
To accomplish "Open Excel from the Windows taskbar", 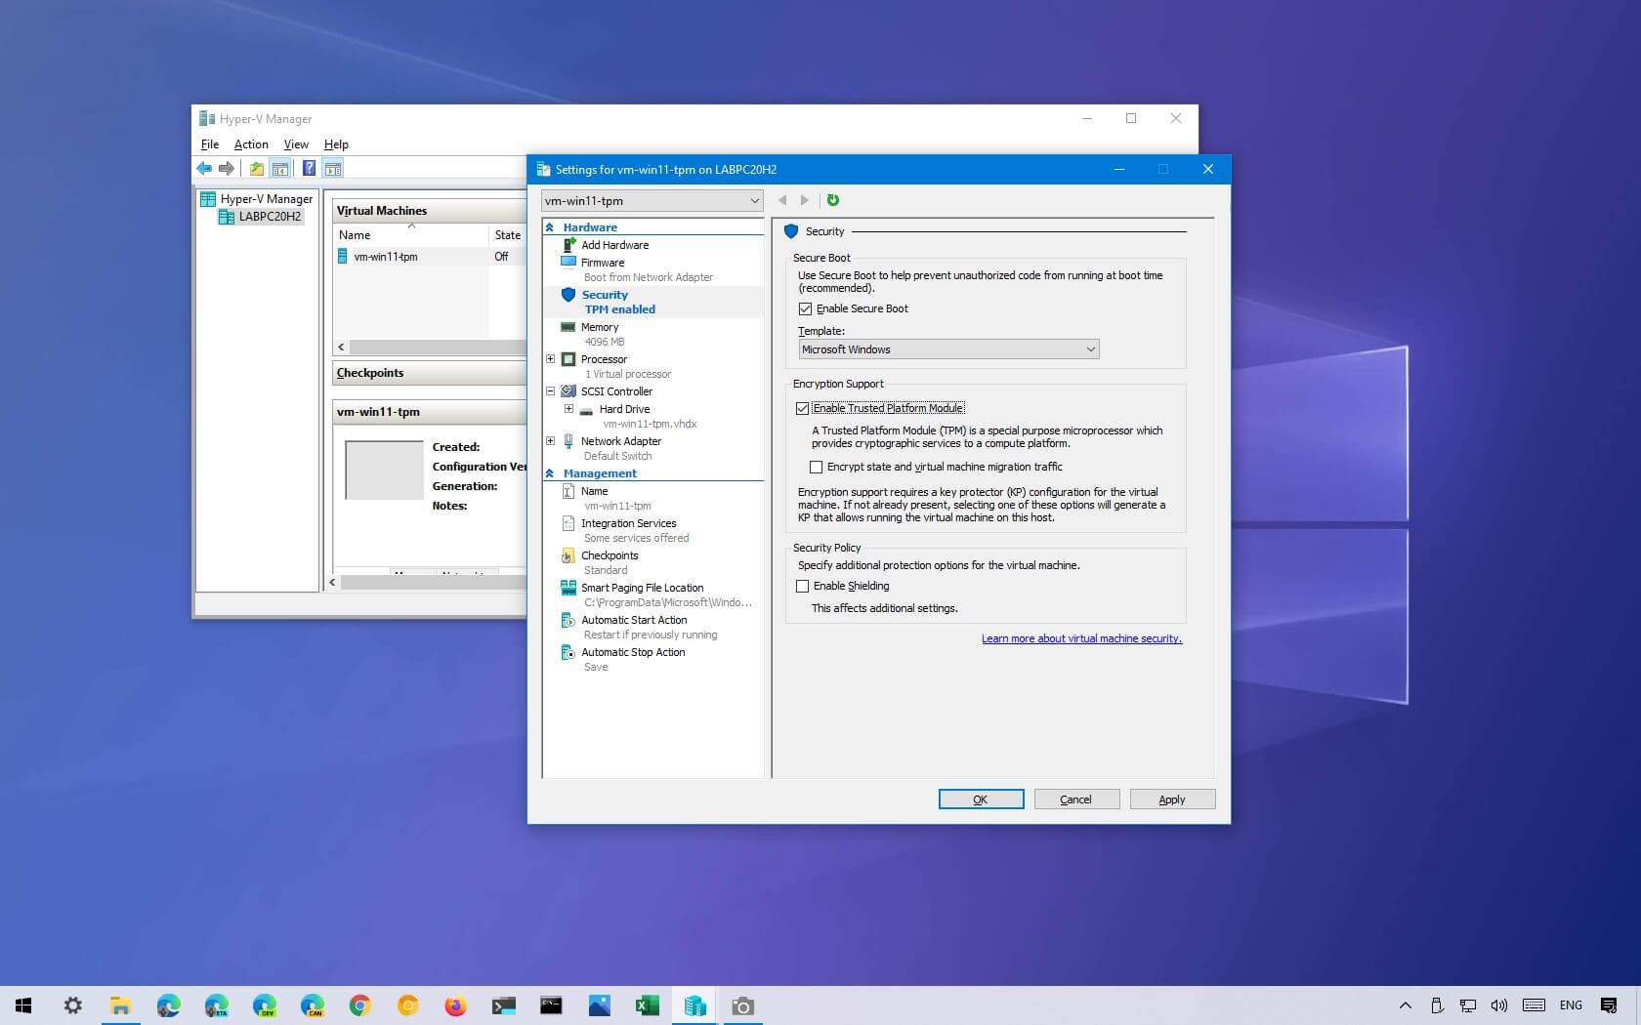I will pyautogui.click(x=647, y=1005).
